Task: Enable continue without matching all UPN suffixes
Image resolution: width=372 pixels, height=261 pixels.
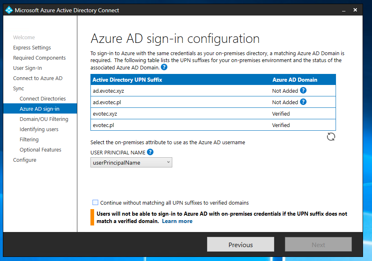Action: 95,202
